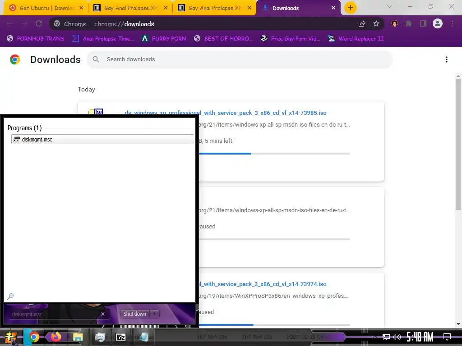
Task: Click the Search downloads field
Action: coord(240,59)
